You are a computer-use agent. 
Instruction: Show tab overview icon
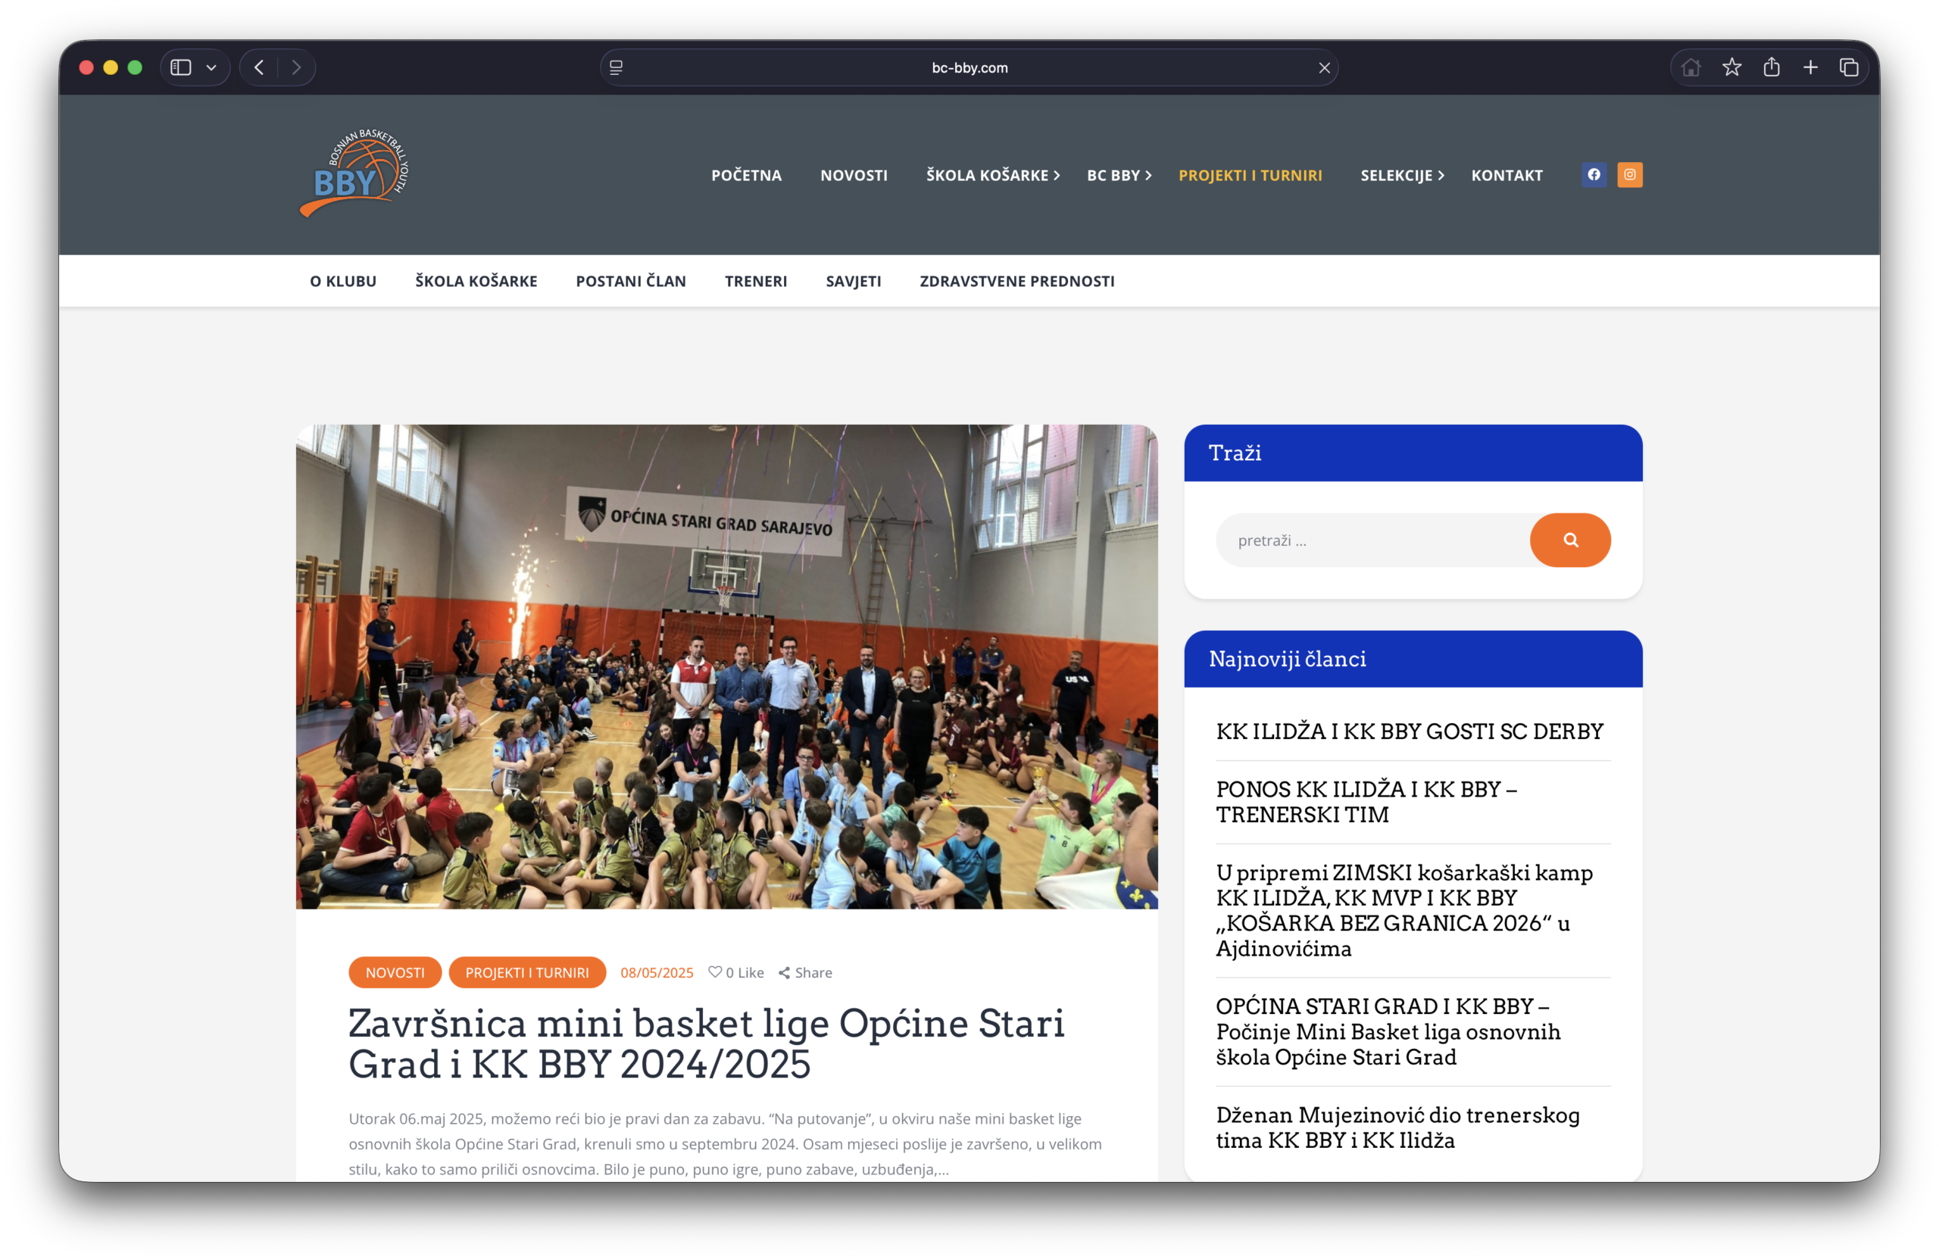(1849, 67)
